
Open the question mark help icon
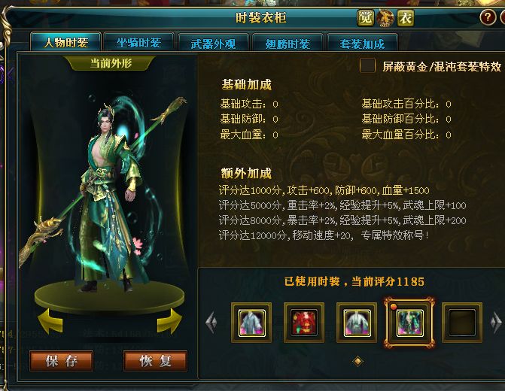(x=488, y=17)
